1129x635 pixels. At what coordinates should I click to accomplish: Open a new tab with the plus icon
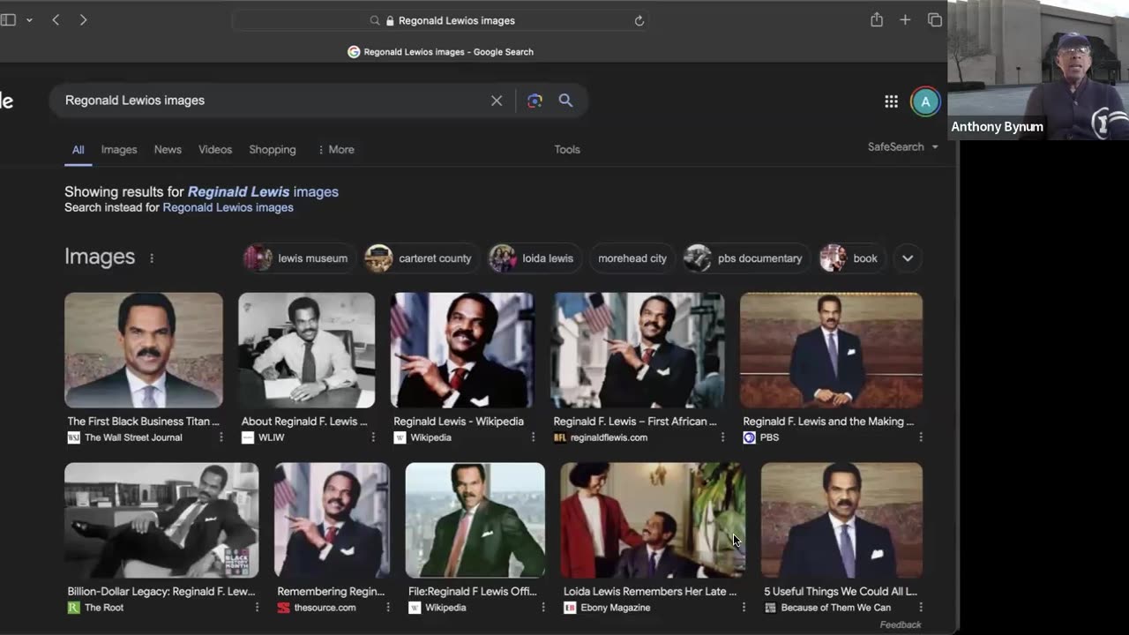tap(905, 20)
